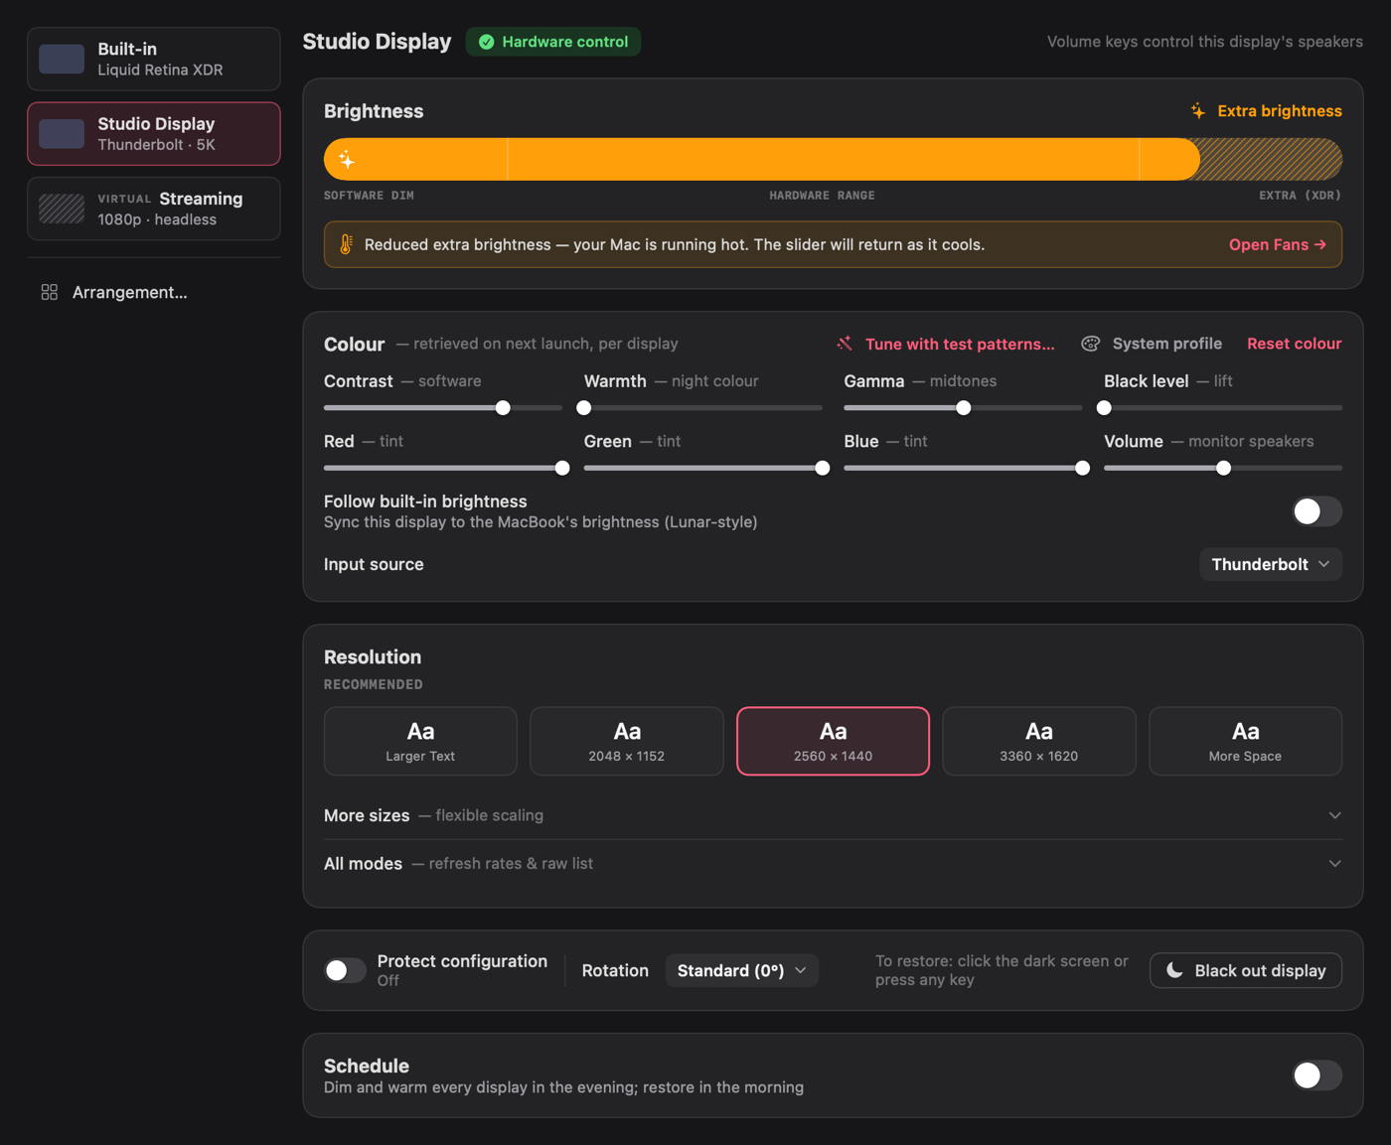Click the thermometer warning icon
Image resolution: width=1391 pixels, height=1145 pixels.
346,244
